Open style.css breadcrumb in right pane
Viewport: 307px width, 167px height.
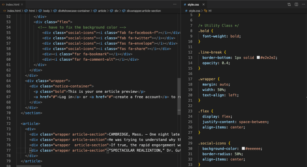click(x=194, y=11)
